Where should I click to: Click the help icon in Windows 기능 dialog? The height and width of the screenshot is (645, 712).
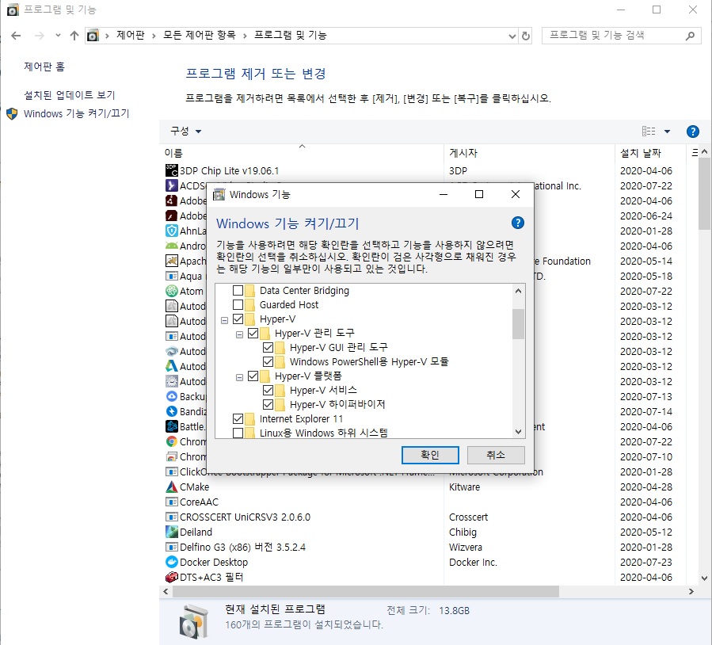518,223
